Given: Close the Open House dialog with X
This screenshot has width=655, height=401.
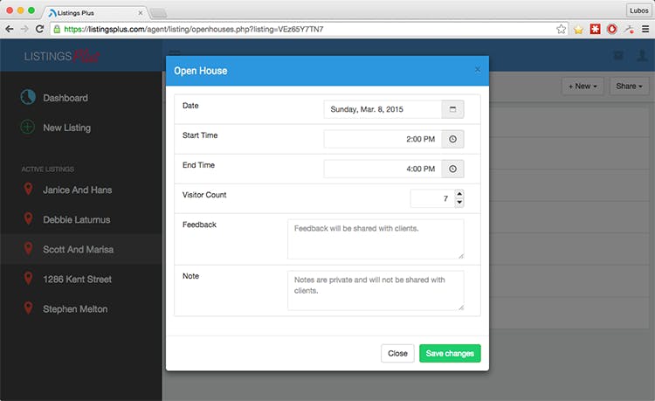Looking at the screenshot, I should (478, 70).
